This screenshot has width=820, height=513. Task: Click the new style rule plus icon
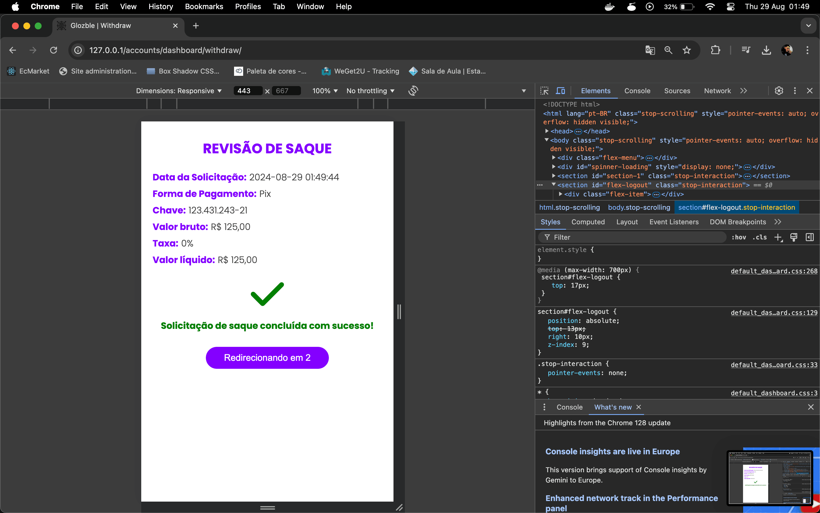778,237
